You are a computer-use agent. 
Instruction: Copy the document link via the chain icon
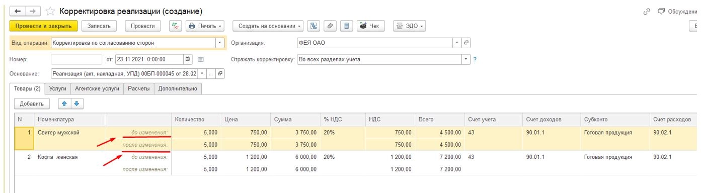pos(647,11)
